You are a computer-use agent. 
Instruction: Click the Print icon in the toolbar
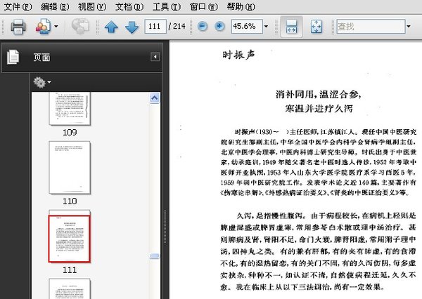[18, 27]
